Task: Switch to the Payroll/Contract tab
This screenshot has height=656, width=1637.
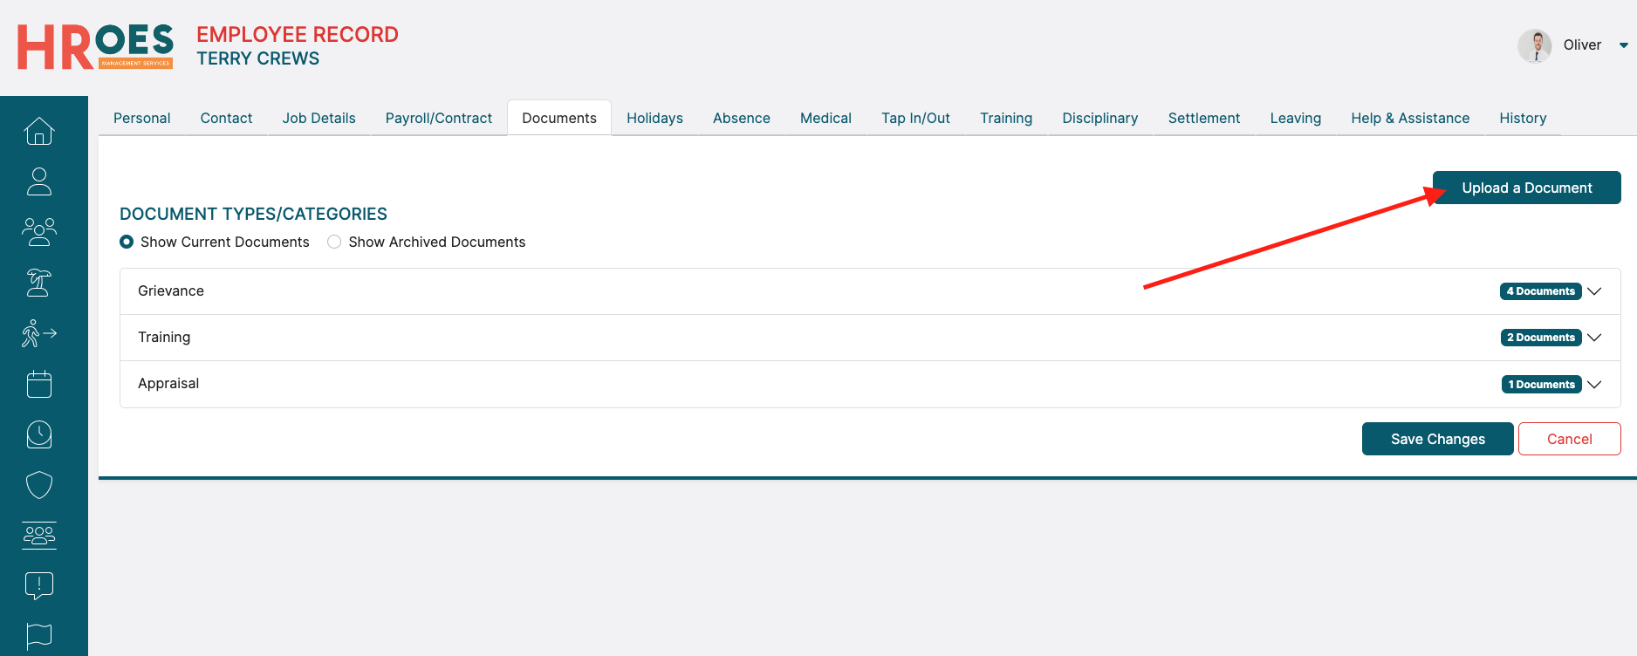Action: 438,118
